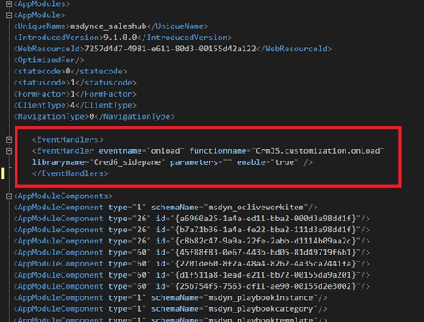Click the opening EventHandlers tag text
424x322 pixels.
tap(68, 139)
